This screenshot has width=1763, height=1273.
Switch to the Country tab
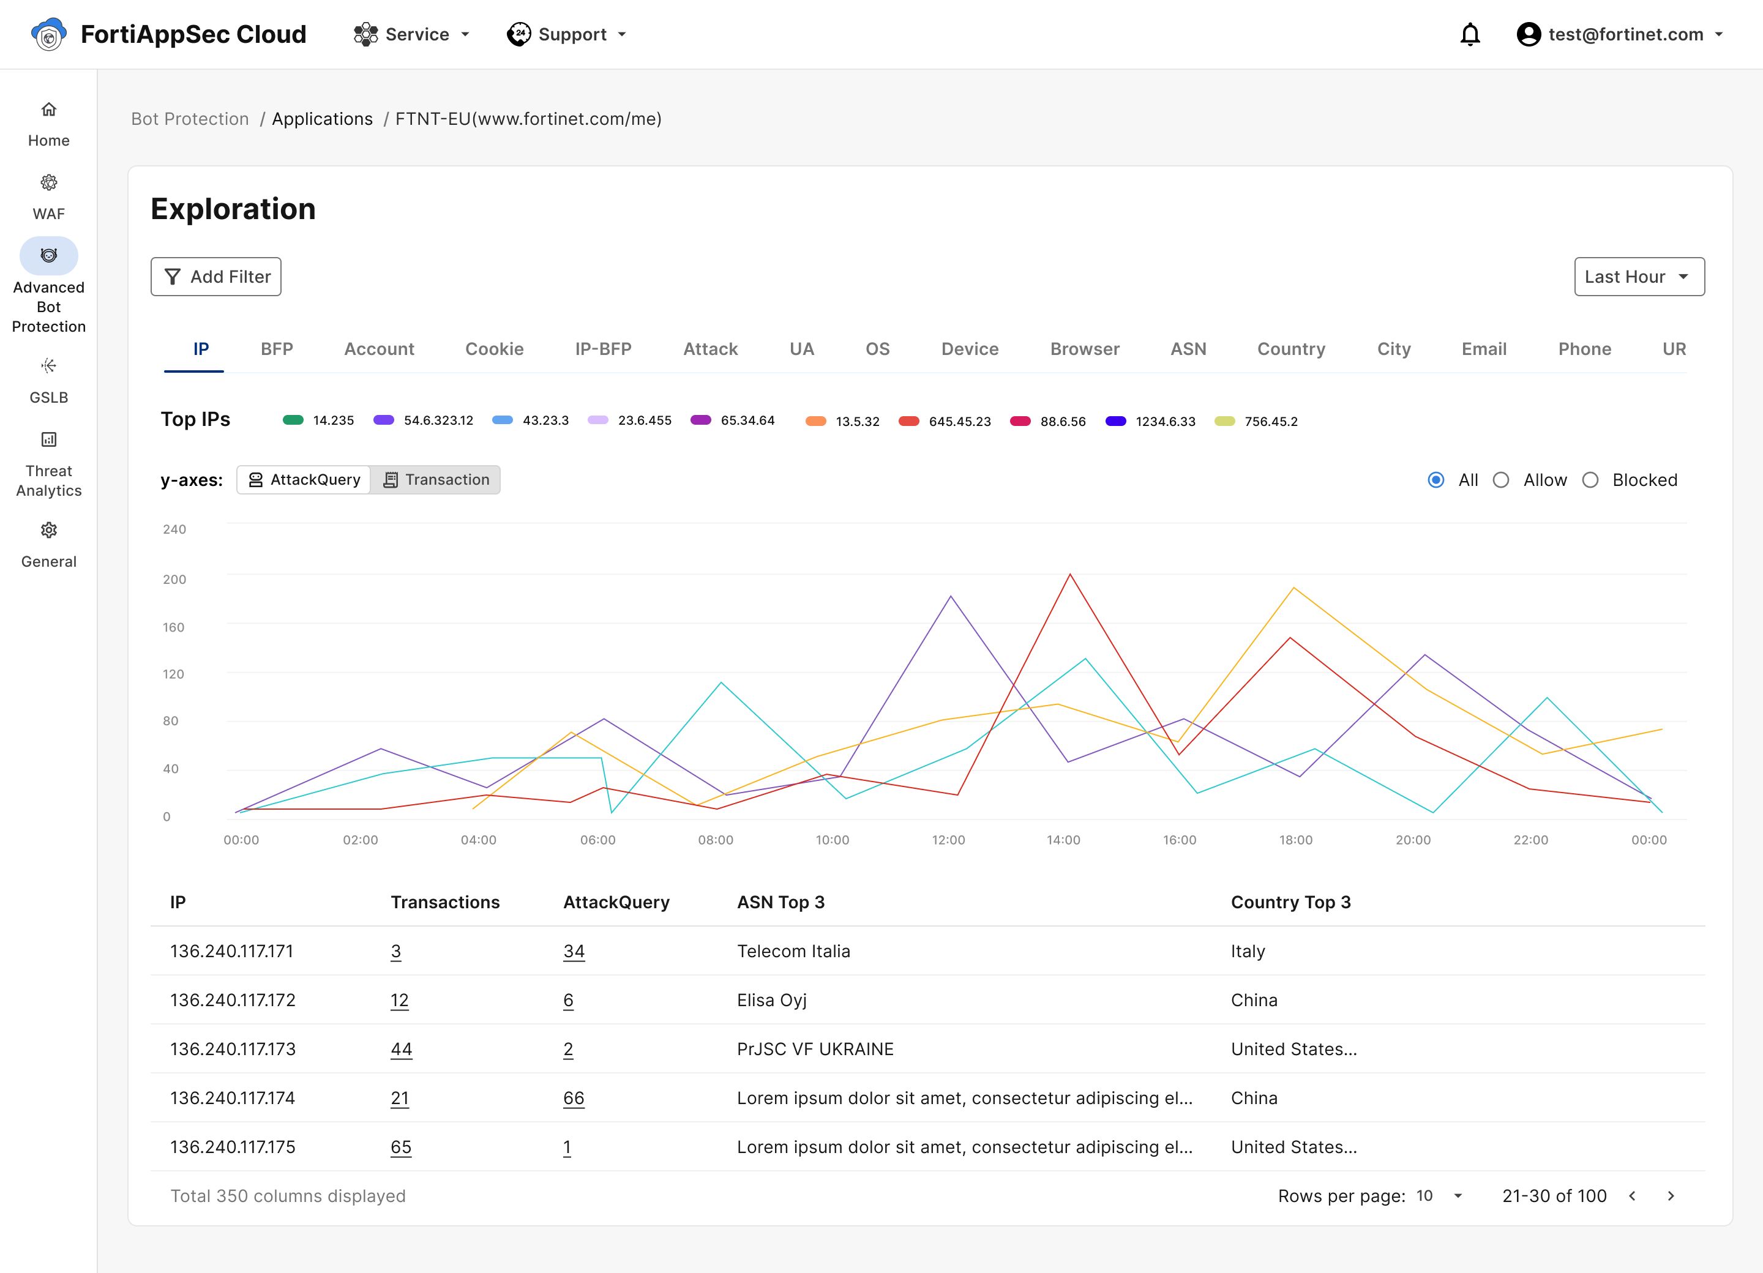1290,349
